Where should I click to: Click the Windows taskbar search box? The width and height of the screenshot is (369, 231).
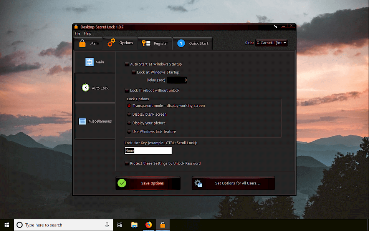63,225
